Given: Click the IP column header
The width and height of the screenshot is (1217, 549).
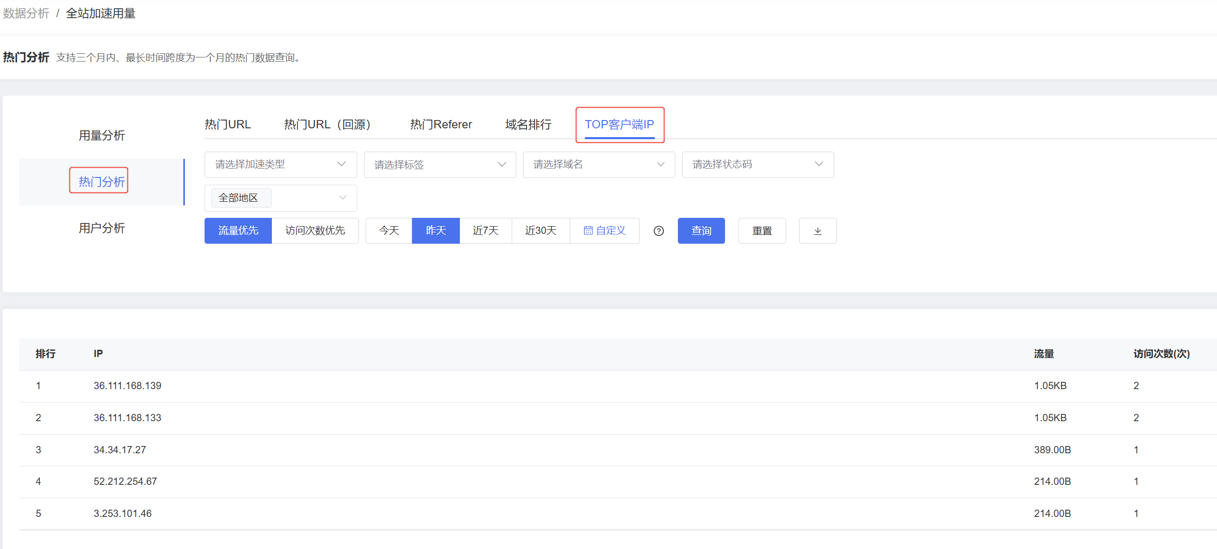Looking at the screenshot, I should tap(98, 354).
